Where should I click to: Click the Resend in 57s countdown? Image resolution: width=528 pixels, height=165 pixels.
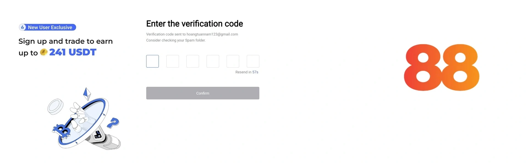[247, 72]
